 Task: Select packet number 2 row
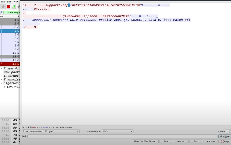(x=10, y=23)
